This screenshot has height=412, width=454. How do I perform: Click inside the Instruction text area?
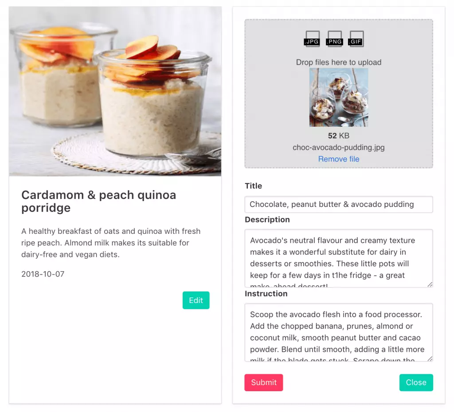pyautogui.click(x=339, y=332)
